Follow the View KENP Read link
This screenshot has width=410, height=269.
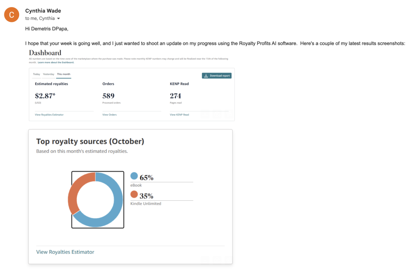click(x=179, y=115)
